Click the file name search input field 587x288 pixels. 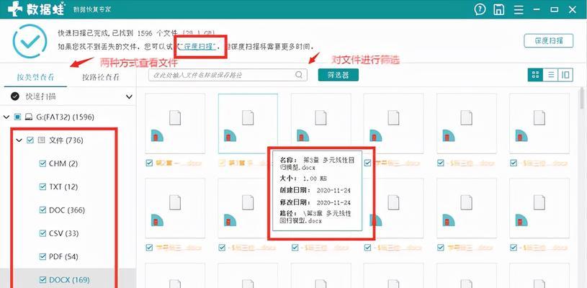click(x=228, y=75)
